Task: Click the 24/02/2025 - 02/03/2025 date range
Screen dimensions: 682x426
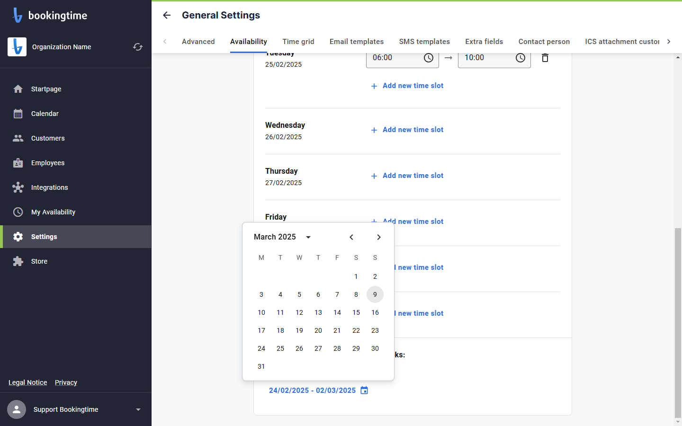Action: click(x=313, y=390)
